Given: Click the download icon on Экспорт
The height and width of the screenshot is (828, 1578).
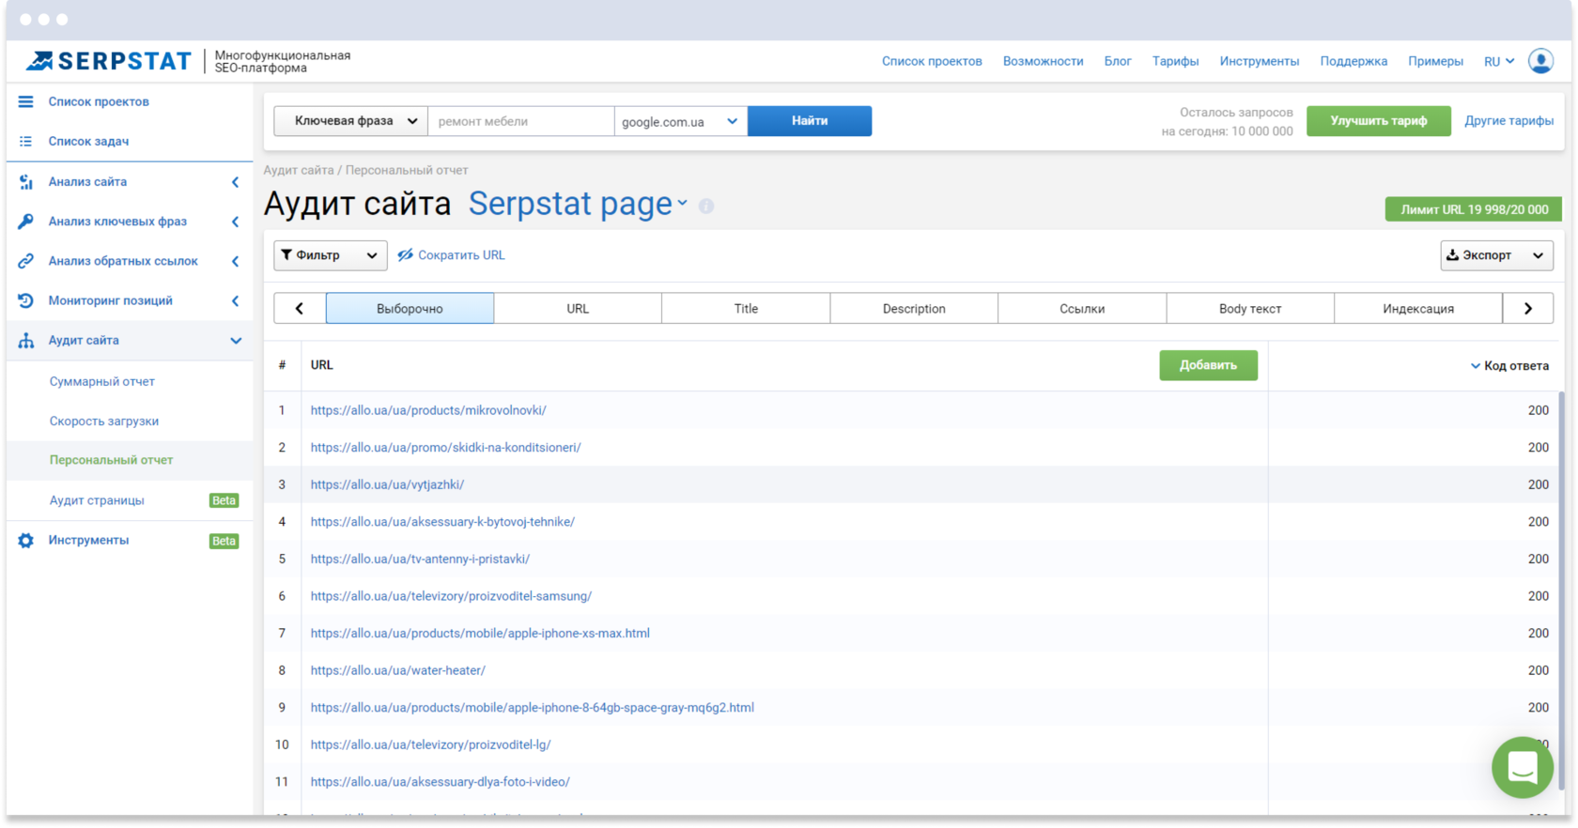Looking at the screenshot, I should tap(1452, 254).
